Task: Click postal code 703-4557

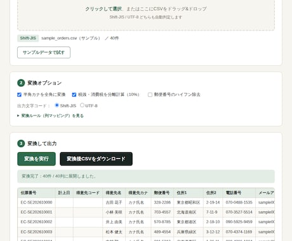Action: (x=163, y=212)
